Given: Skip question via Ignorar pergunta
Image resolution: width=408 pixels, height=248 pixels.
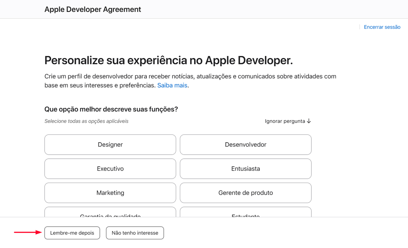Looking at the screenshot, I should (x=285, y=121).
